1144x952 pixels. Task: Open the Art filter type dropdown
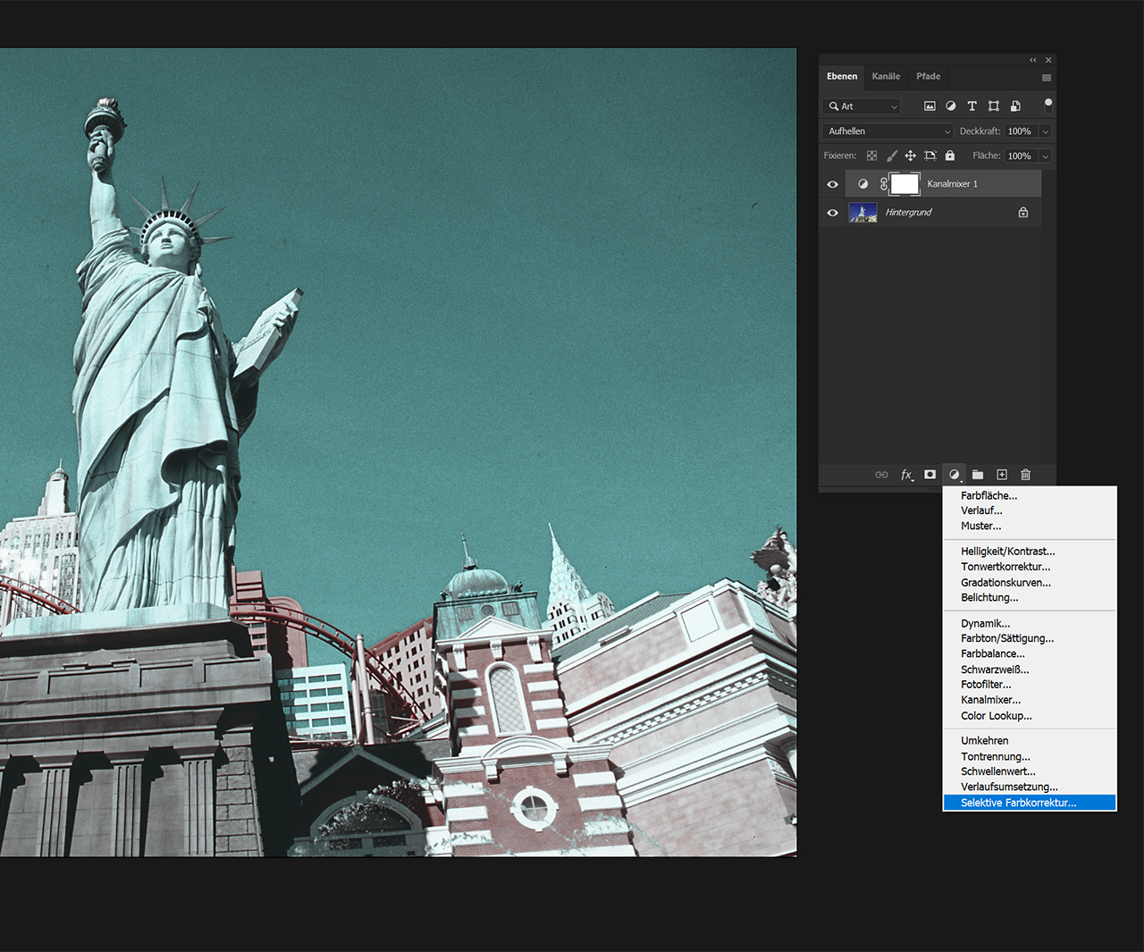(862, 106)
